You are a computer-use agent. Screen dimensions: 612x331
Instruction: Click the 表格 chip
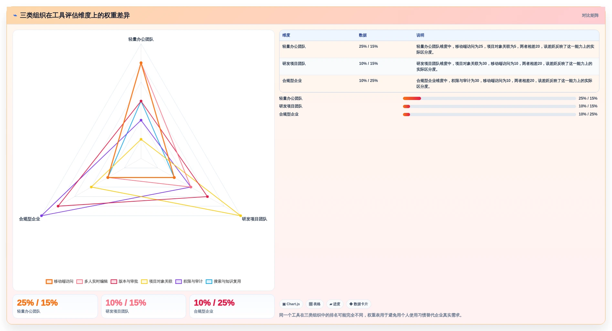[314, 304]
